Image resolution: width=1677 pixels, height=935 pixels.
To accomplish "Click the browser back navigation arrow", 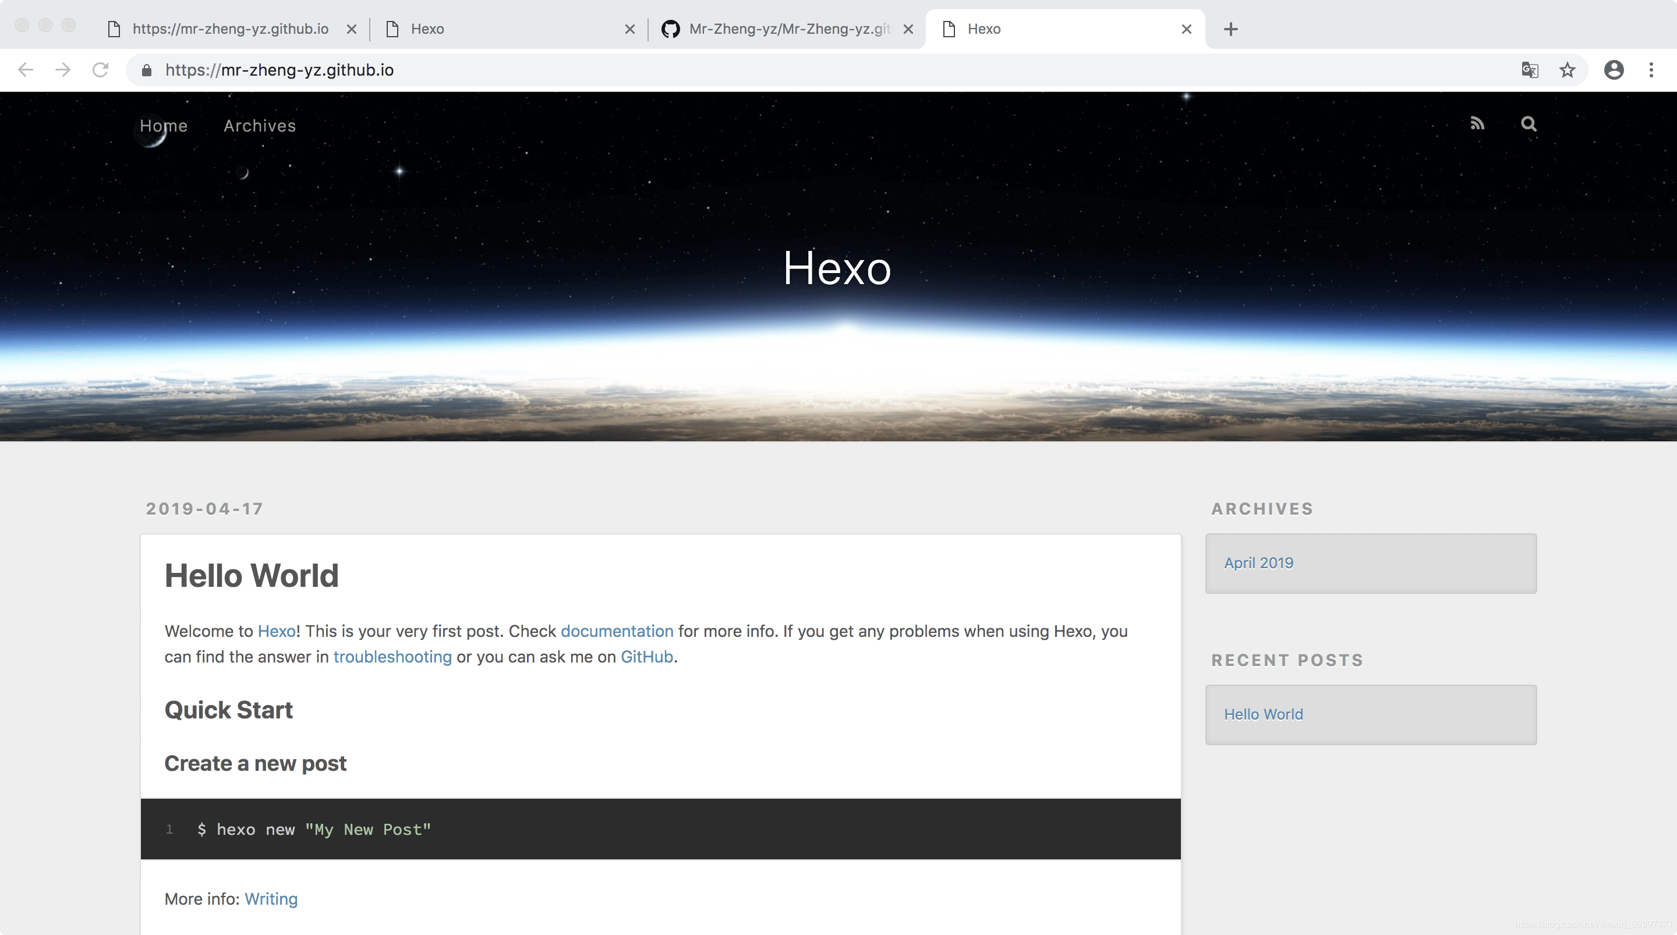I will (25, 69).
